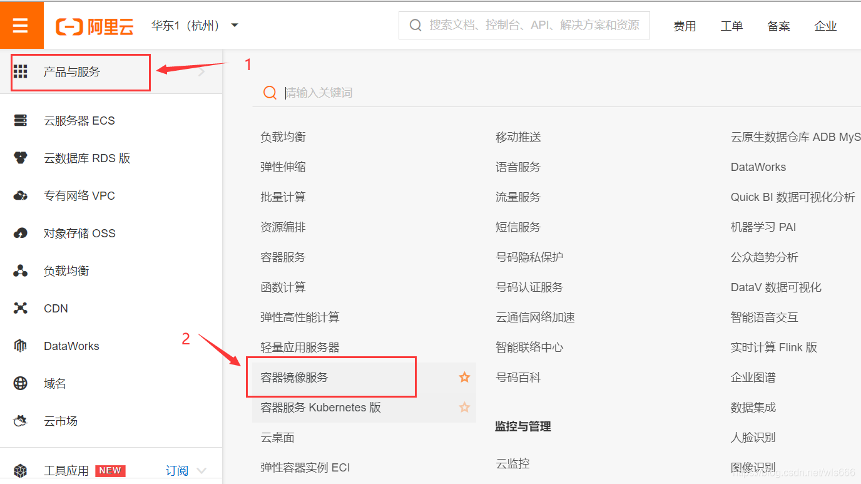Click the OSS object storage icon
Image resolution: width=861 pixels, height=484 pixels.
[21, 234]
